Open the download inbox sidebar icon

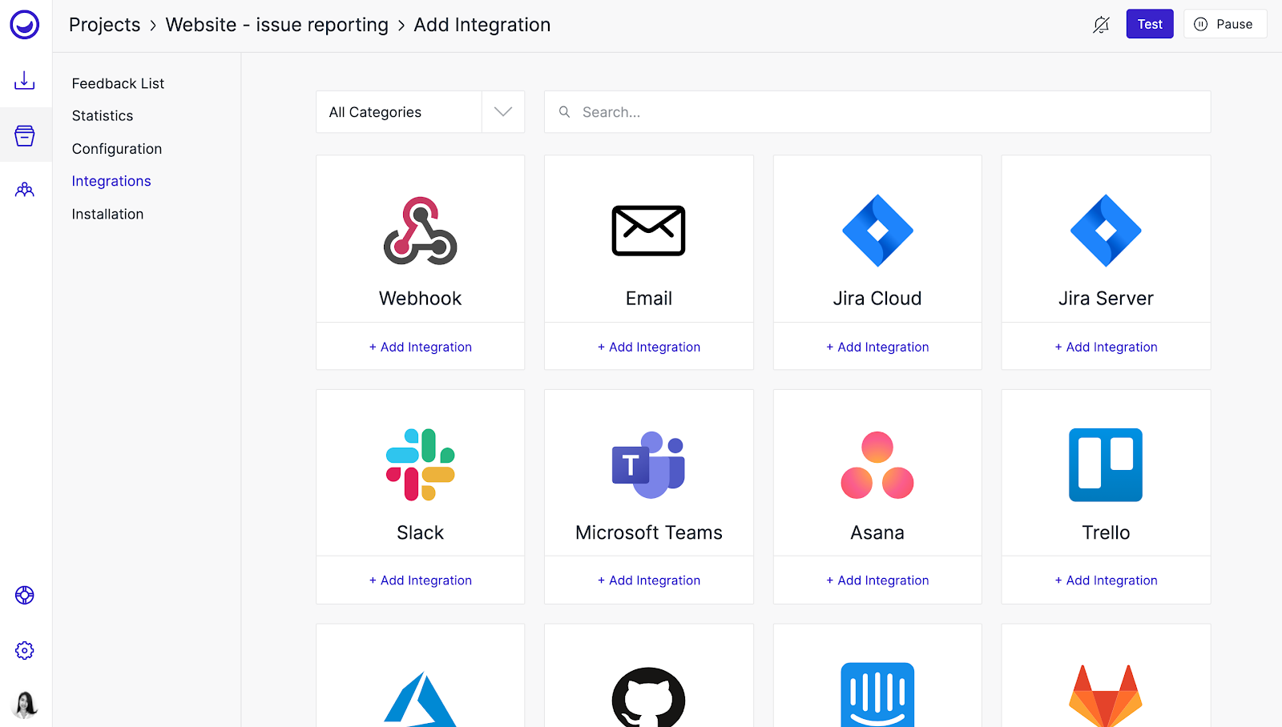click(25, 80)
